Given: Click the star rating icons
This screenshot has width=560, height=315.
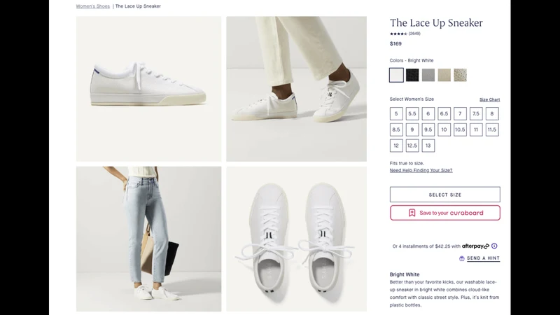Looking at the screenshot, I should [x=398, y=34].
